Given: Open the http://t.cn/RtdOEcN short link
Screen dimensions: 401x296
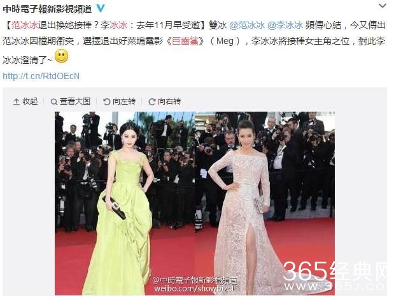Looking at the screenshot, I should coord(41,76).
